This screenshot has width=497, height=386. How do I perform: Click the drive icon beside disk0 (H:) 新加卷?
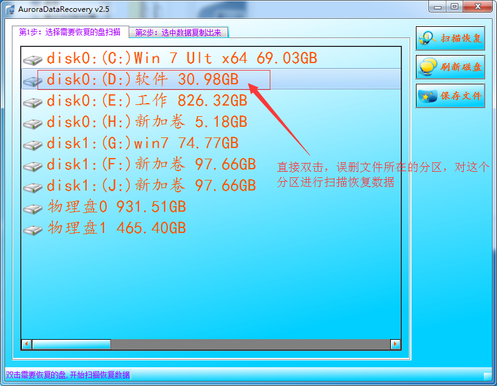(32, 124)
